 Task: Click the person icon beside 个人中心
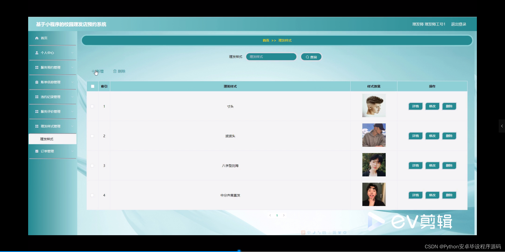[x=37, y=53]
